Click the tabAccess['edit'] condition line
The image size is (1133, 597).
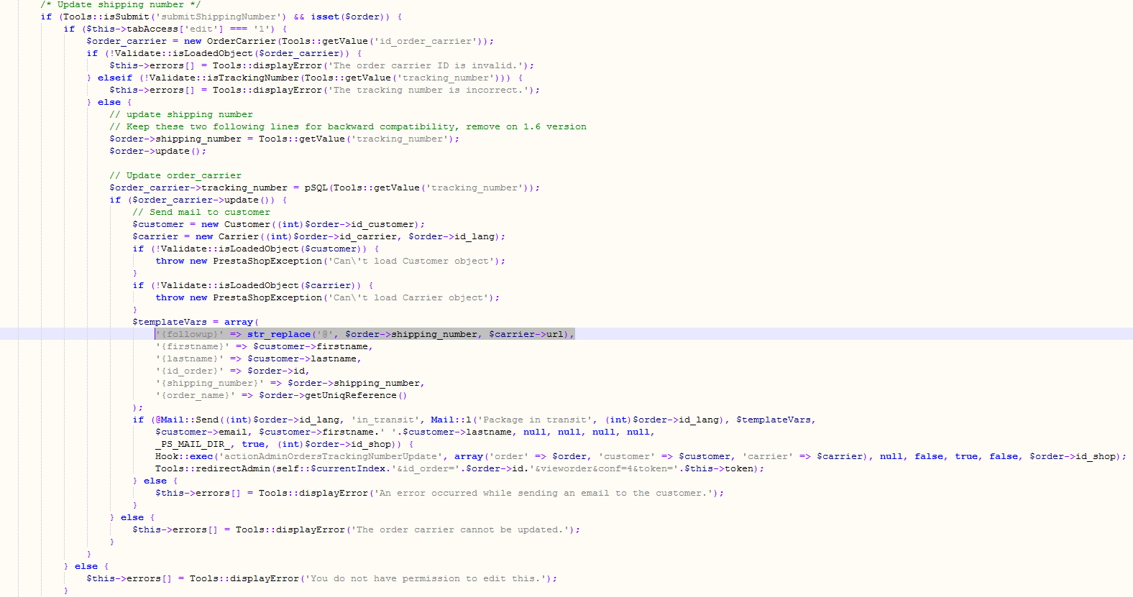[175, 29]
